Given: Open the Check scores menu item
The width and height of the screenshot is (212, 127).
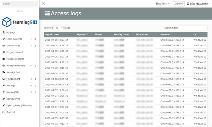Looking at the screenshot, I should pos(13,46).
